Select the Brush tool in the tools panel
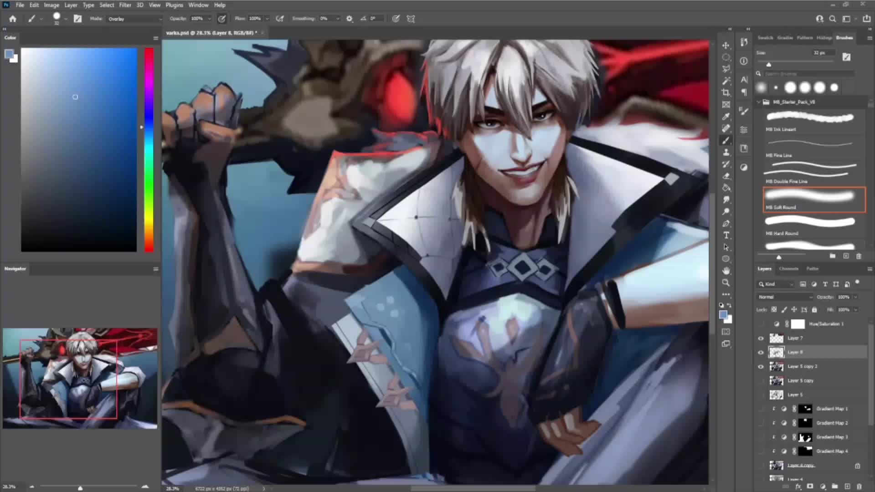Screen dimensions: 875x492 click(x=726, y=140)
